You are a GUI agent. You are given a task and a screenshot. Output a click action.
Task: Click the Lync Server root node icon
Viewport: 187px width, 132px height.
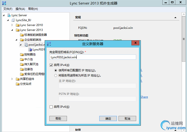[9, 15]
